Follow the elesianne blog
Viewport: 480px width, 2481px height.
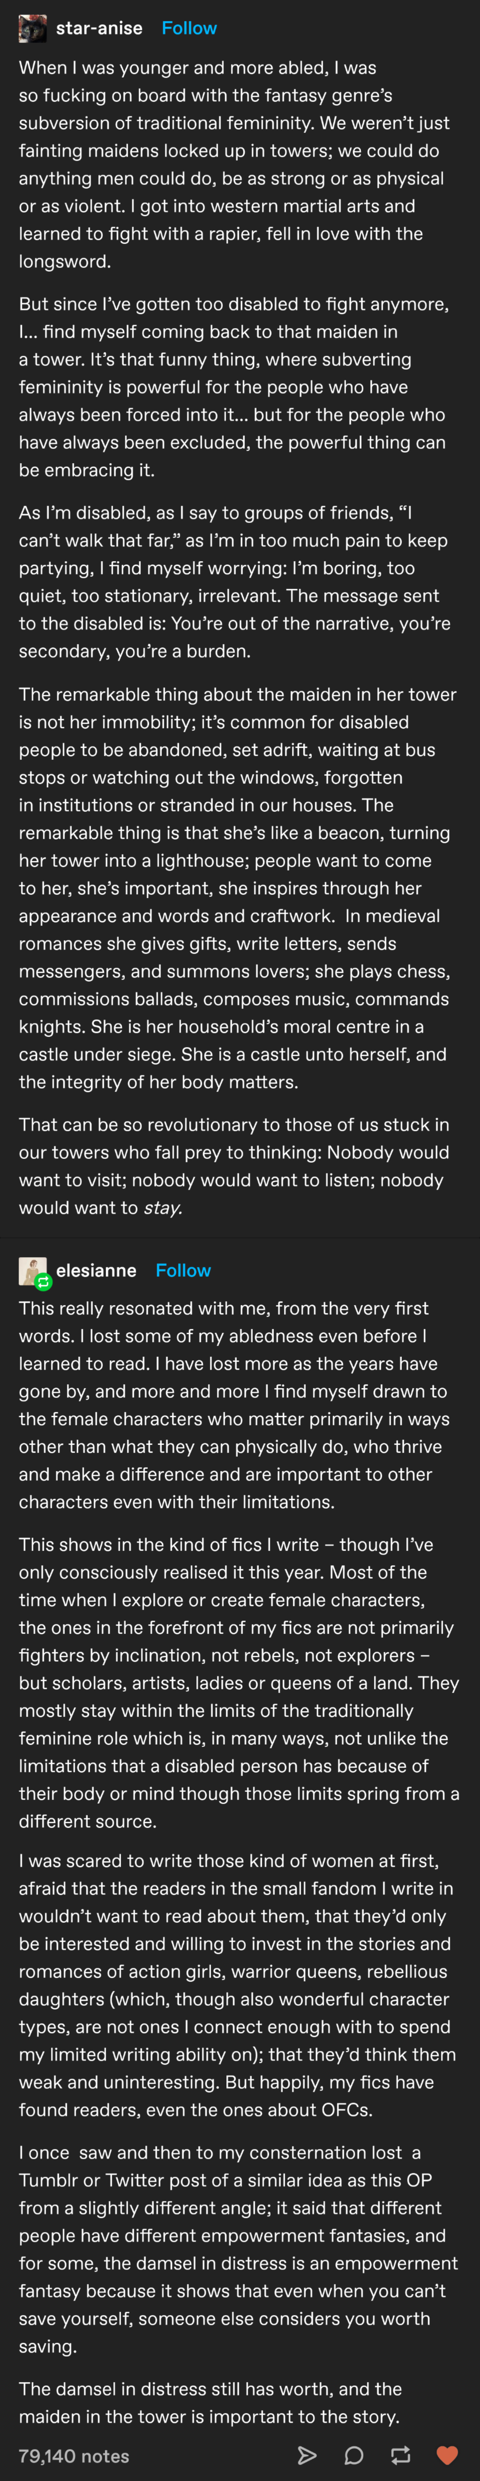click(183, 1270)
